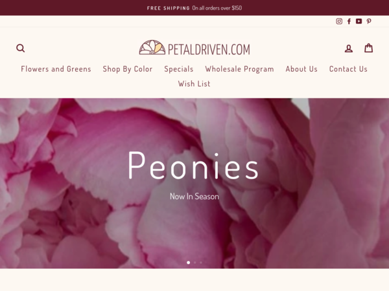Open the Specials menu item
Image resolution: width=389 pixels, height=291 pixels.
point(179,69)
